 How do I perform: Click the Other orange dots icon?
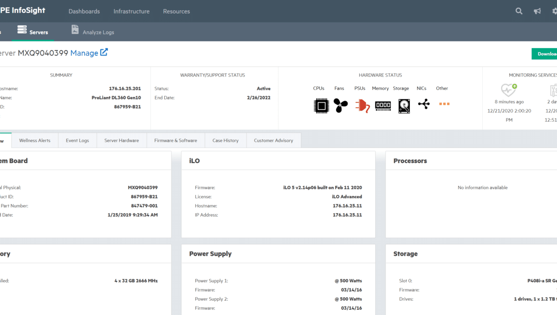[444, 104]
